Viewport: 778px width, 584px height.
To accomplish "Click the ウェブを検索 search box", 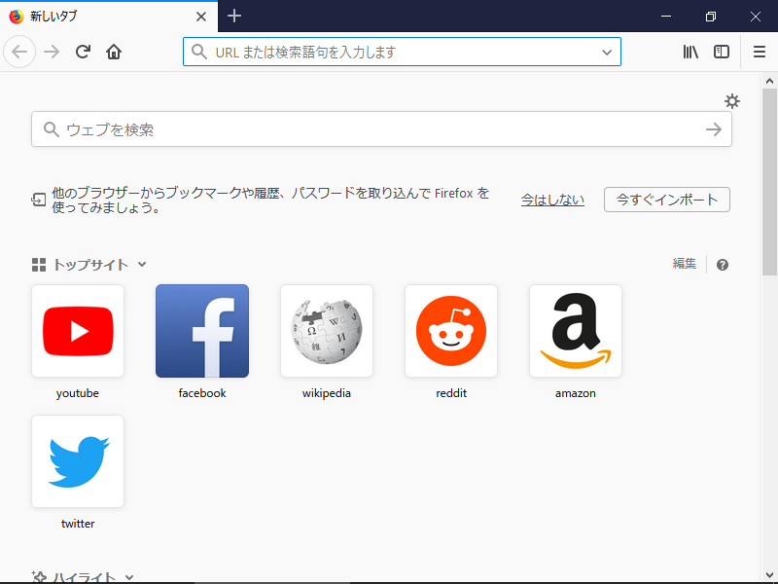I will (x=381, y=129).
